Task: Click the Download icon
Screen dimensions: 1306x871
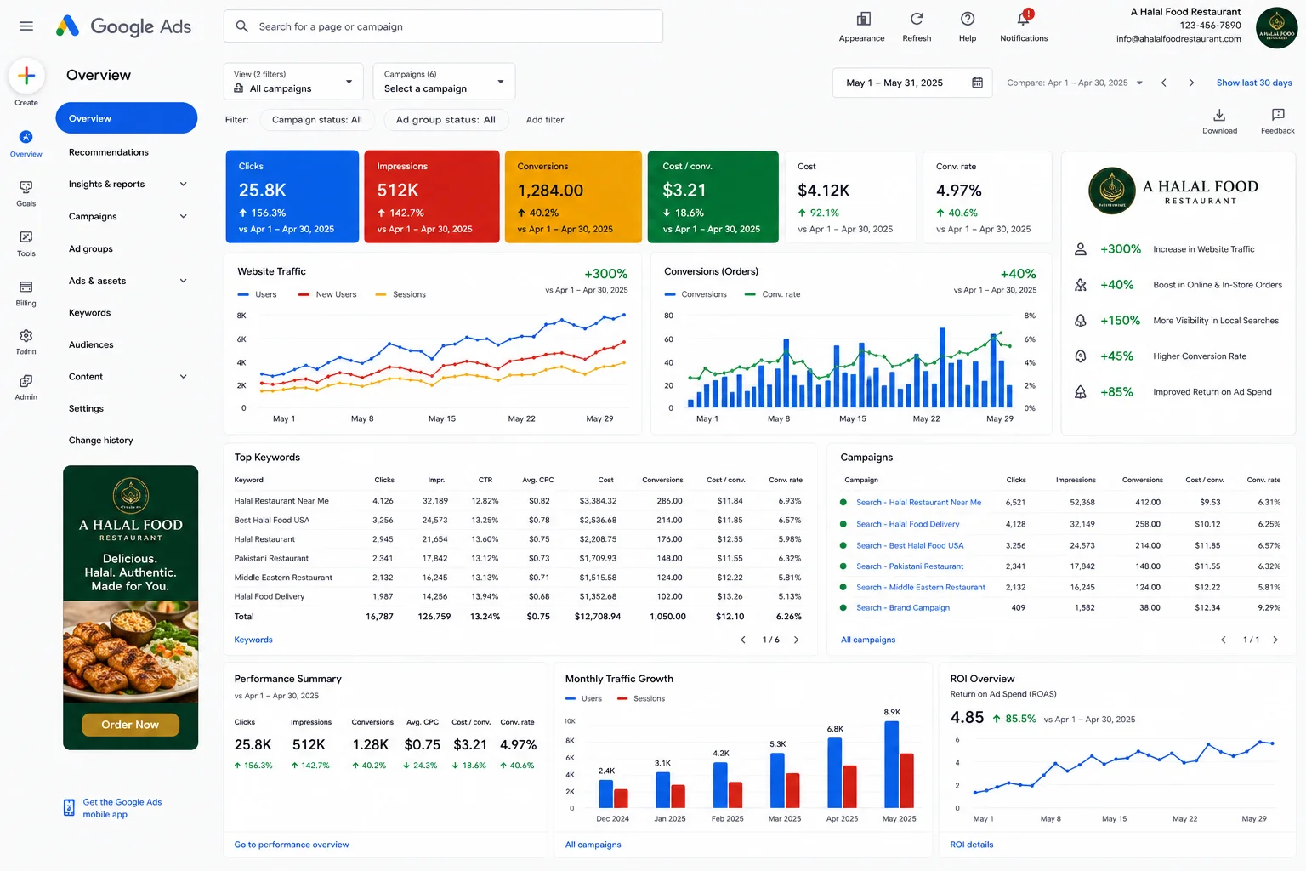Action: tap(1219, 115)
